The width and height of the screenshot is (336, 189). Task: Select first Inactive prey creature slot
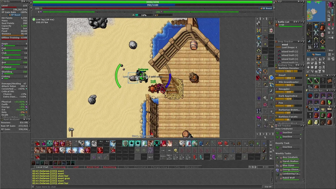[x=288, y=133]
